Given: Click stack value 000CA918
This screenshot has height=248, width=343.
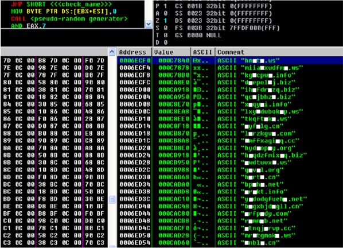Looking at the screenshot, I should click(x=174, y=90).
